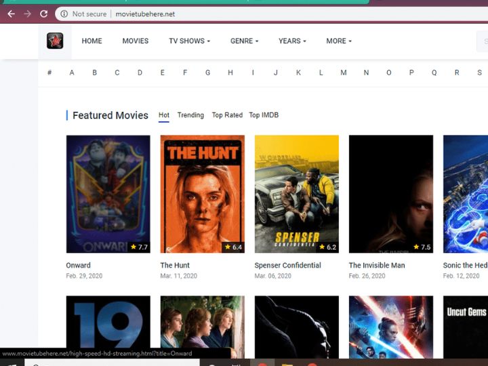
Task: Filter titles by letter Q
Action: (x=434, y=73)
